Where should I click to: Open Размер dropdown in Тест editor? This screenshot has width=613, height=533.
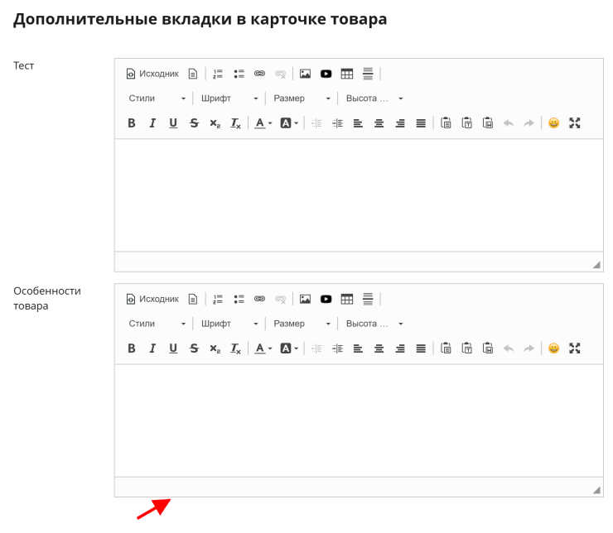coord(302,98)
